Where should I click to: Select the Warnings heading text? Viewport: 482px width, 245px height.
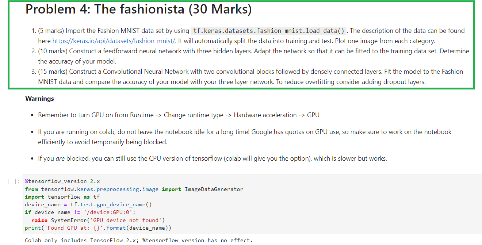coord(39,98)
